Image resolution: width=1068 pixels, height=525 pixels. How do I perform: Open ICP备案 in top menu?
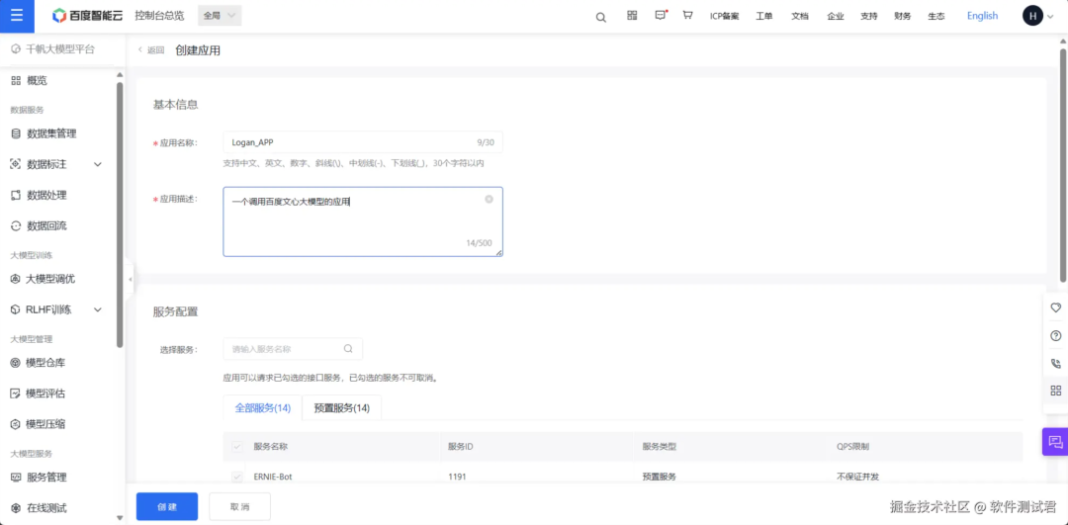pos(724,17)
